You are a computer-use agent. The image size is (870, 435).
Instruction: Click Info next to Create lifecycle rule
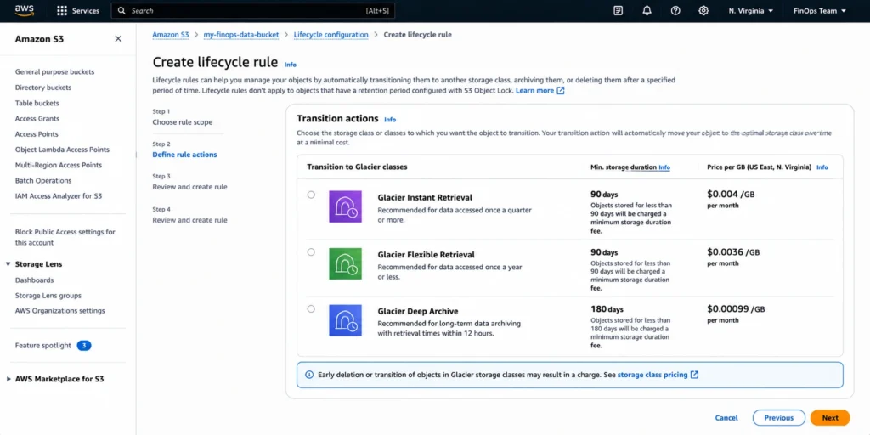291,65
